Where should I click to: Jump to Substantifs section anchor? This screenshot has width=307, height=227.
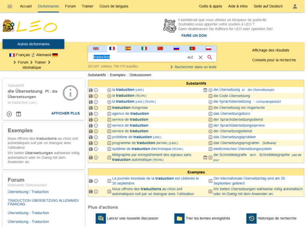pos(97,75)
